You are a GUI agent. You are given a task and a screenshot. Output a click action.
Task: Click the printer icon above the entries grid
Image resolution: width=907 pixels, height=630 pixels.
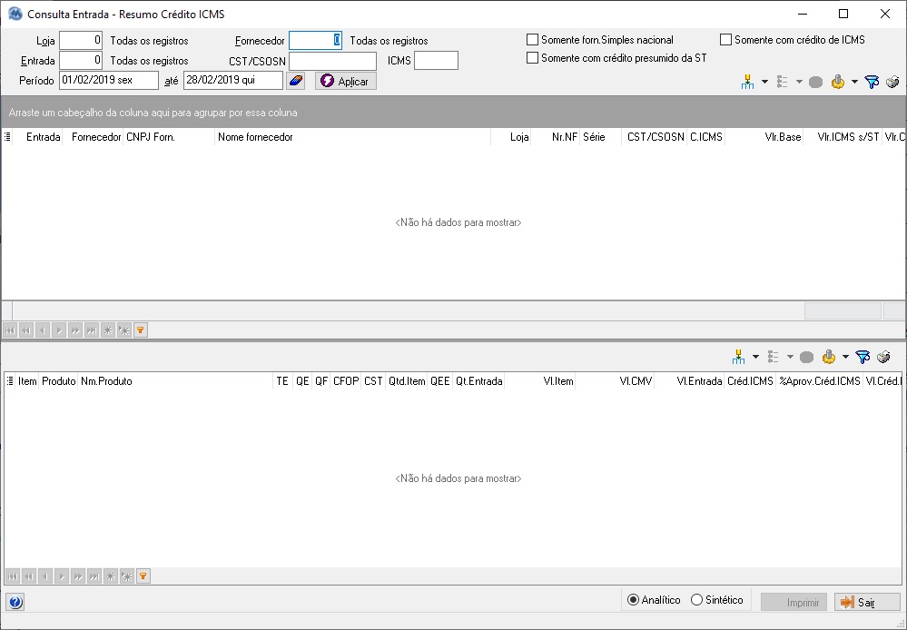[x=892, y=82]
